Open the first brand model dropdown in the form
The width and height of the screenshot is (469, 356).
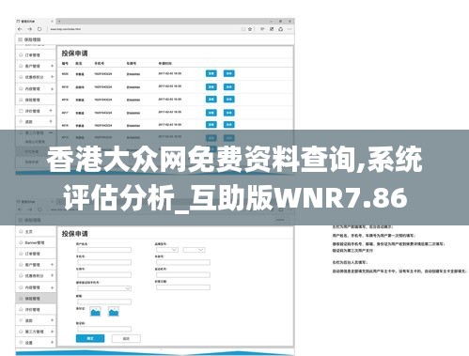(x=167, y=250)
